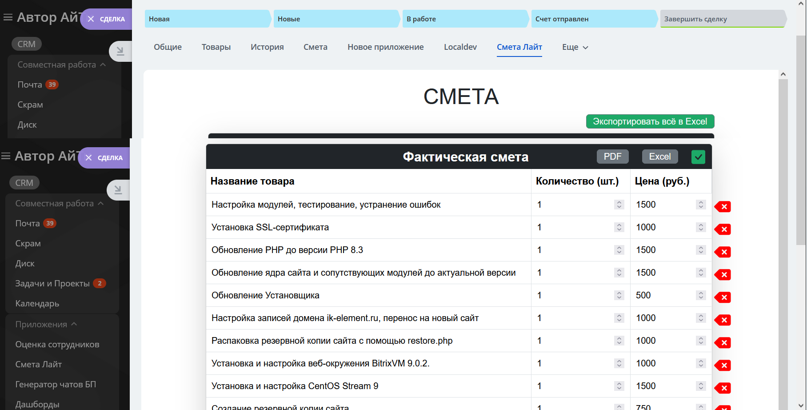Delete the 'Распаковка резервной копии сайта' row
Viewport: 807px width, 410px height.
pyautogui.click(x=723, y=342)
